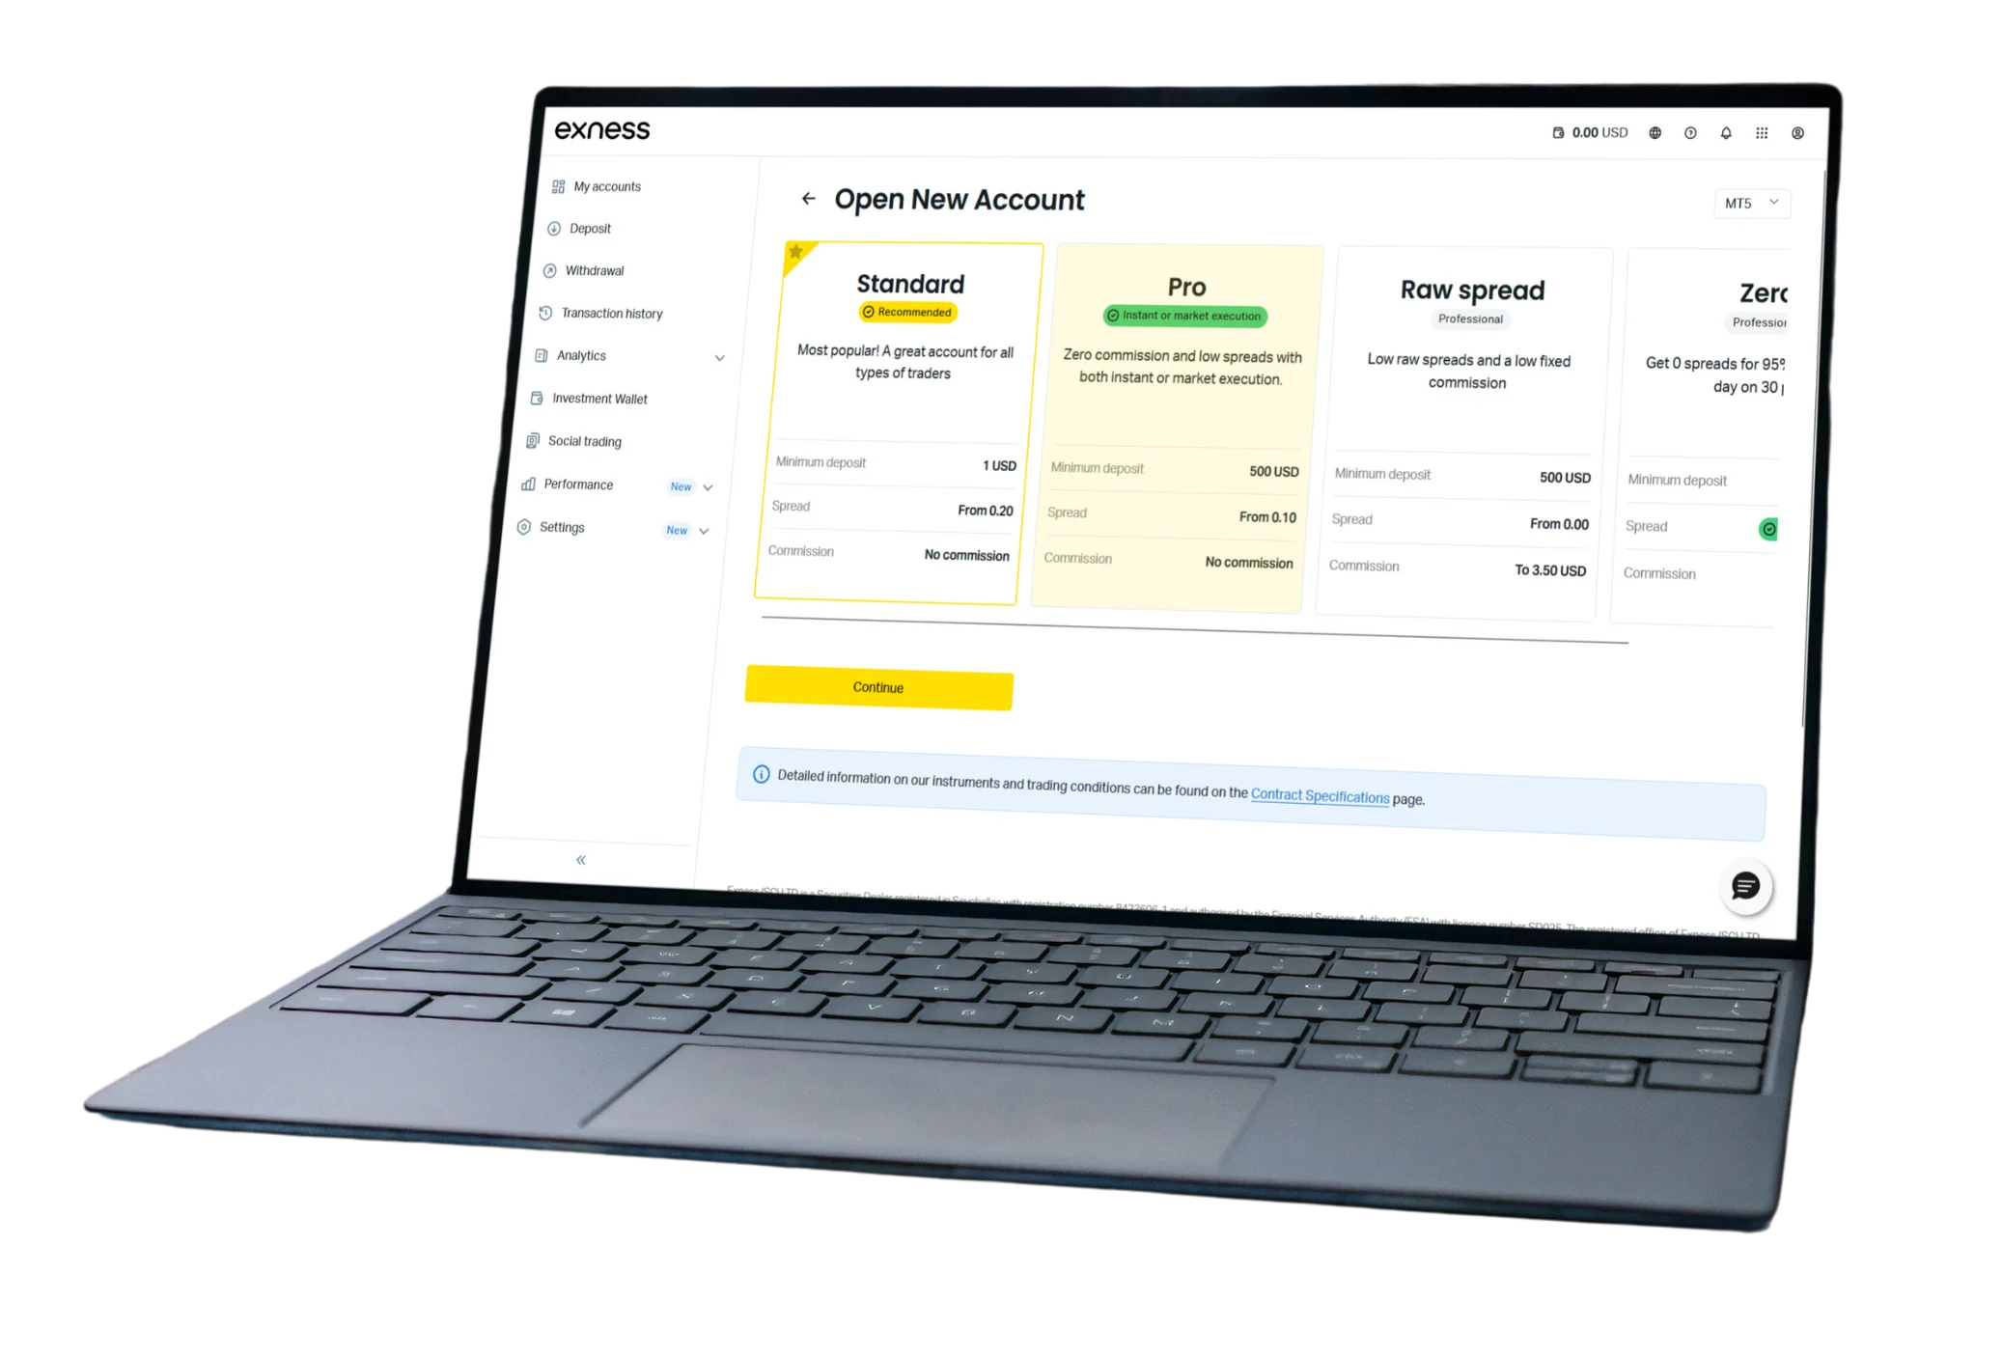Image resolution: width=2003 pixels, height=1357 pixels.
Task: Click the live chat support icon
Action: point(1749,886)
